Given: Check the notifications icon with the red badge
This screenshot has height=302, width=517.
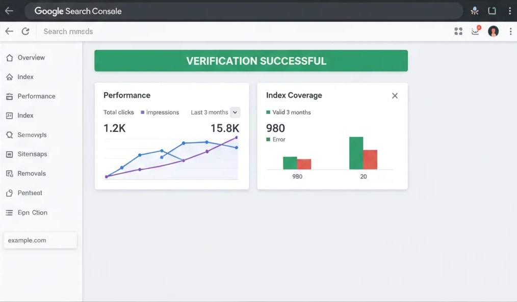Looking at the screenshot, I should click(x=475, y=31).
